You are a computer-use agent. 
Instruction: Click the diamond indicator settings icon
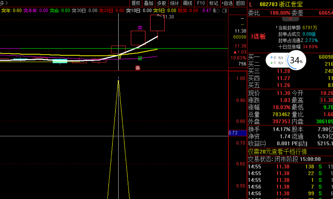(218, 10)
